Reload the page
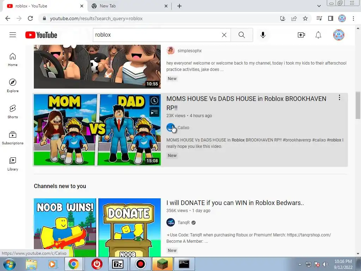This screenshot has width=361, height=271. 30,18
